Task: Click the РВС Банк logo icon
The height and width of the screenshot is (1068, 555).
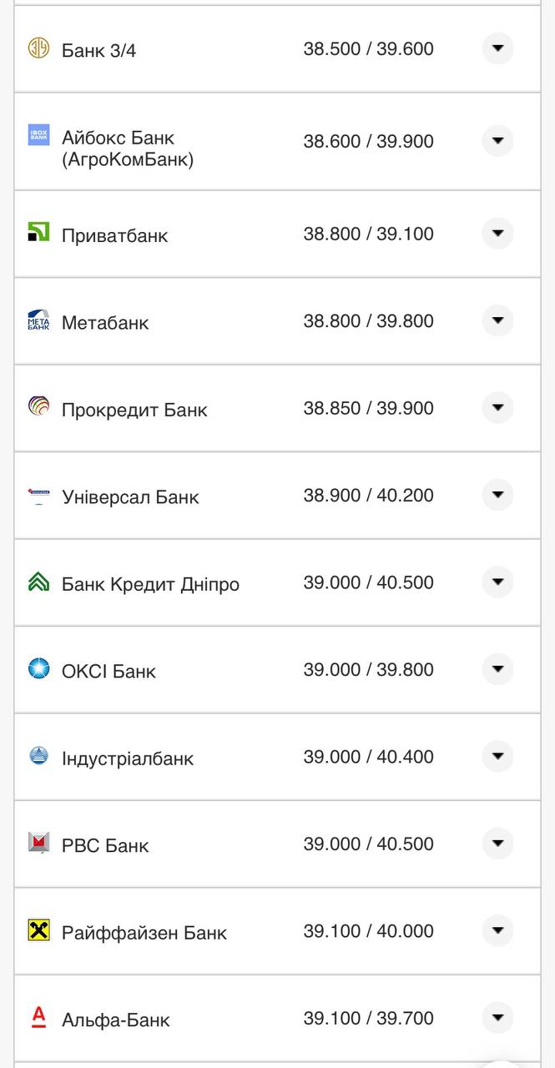Action: (x=37, y=844)
